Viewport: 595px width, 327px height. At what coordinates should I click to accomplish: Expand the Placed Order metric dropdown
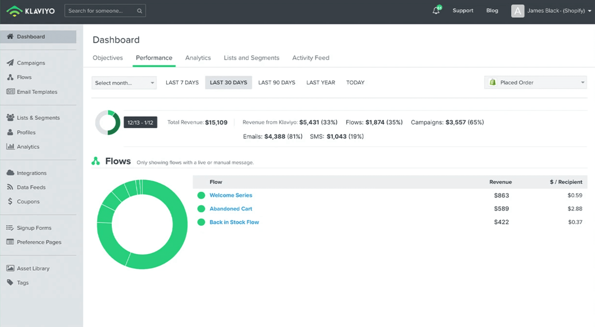click(x=536, y=83)
